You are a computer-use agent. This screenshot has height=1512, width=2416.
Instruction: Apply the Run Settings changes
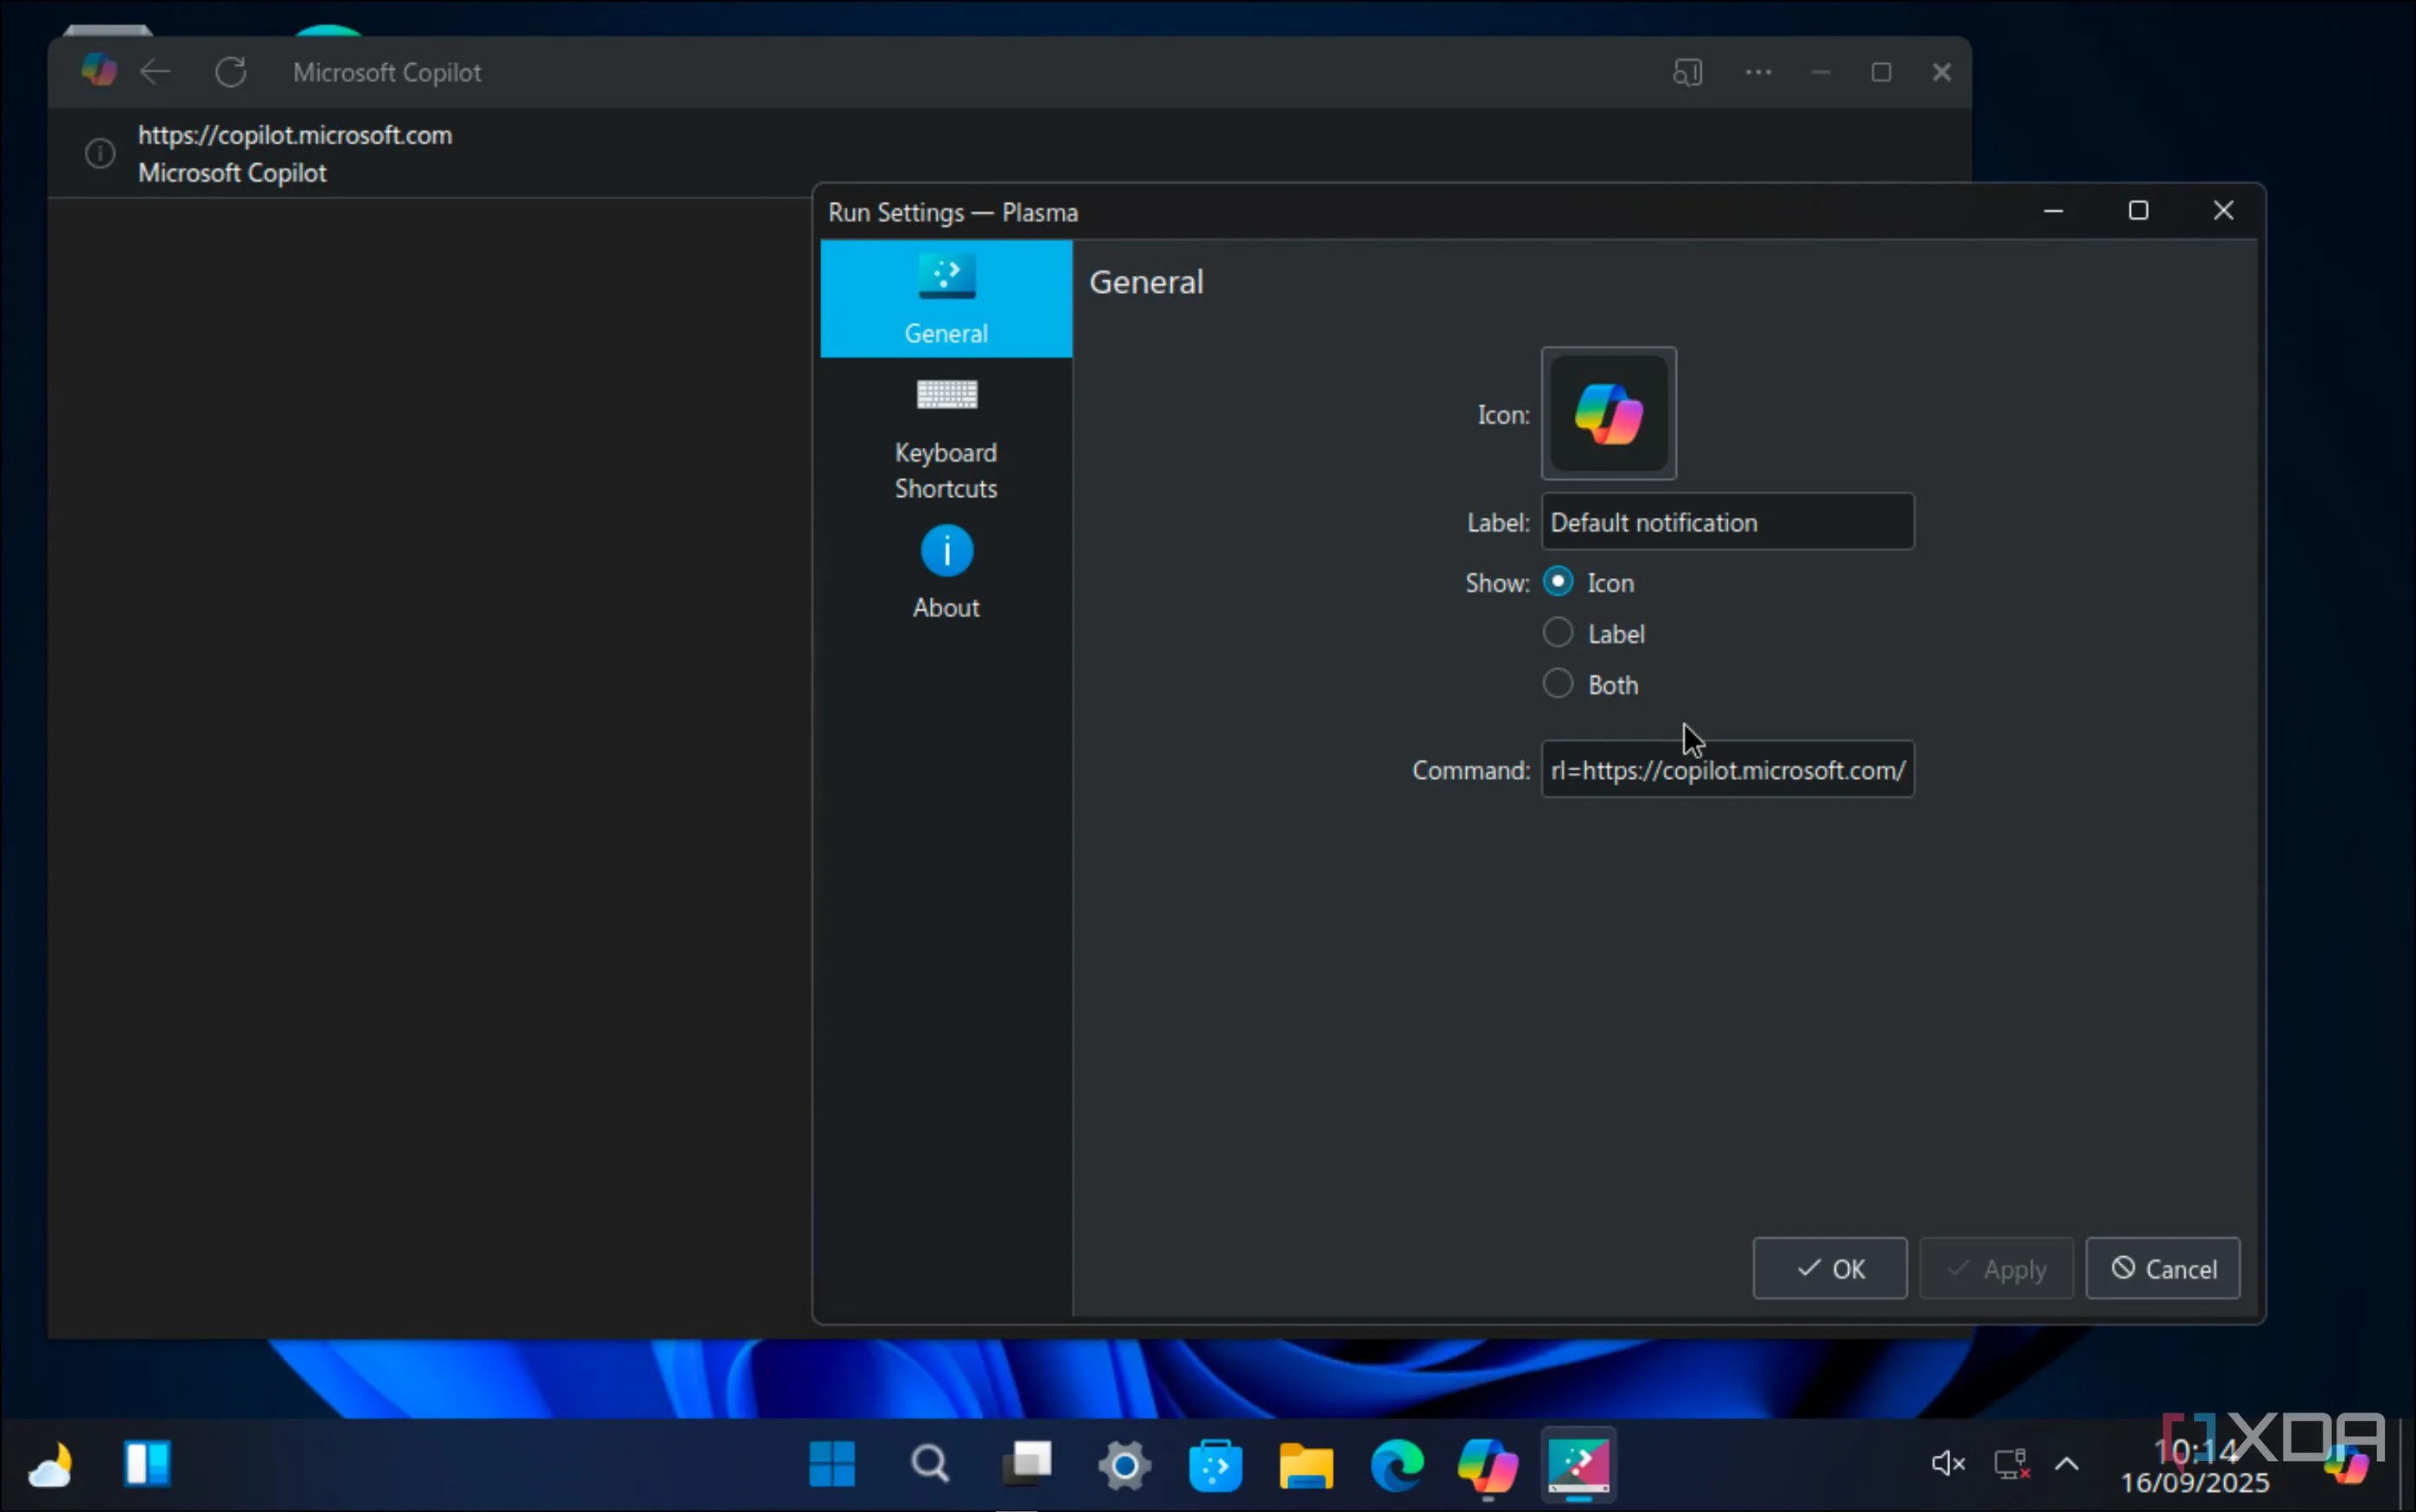1995,1267
